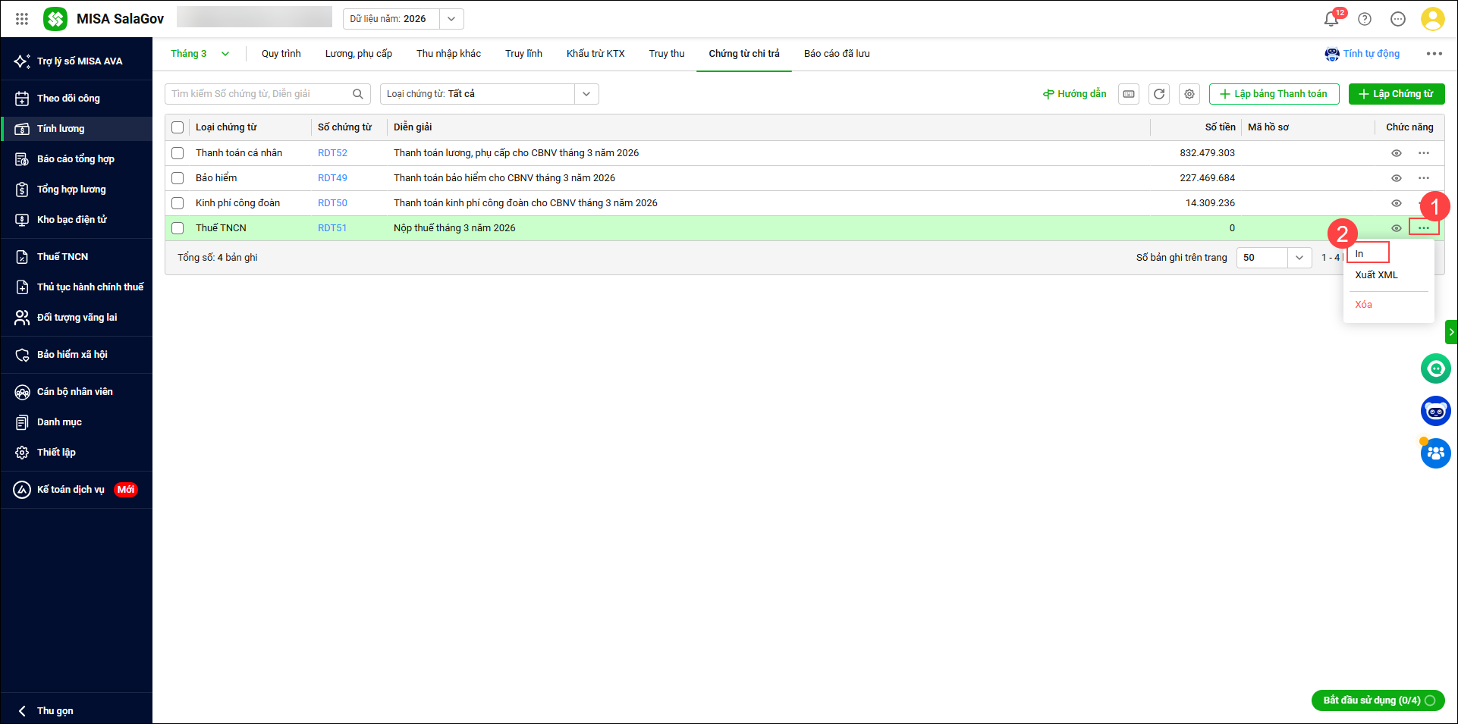
Task: Open user profile avatar
Action: point(1432,19)
